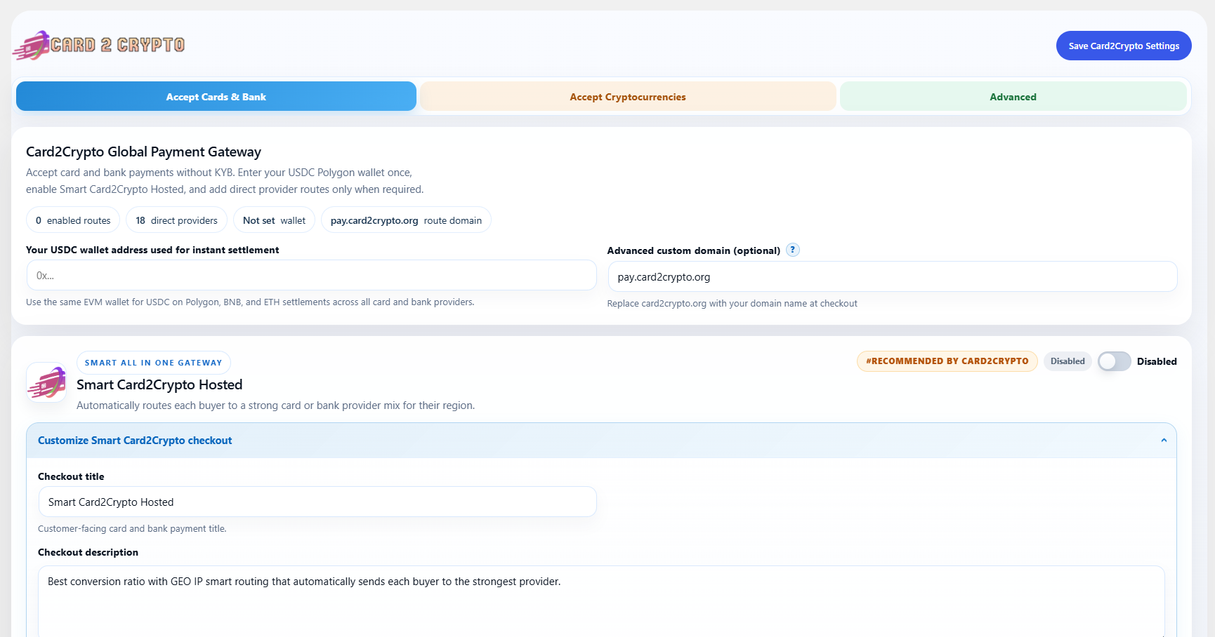
Task: Save Card2Crypto Settings
Action: [1124, 46]
